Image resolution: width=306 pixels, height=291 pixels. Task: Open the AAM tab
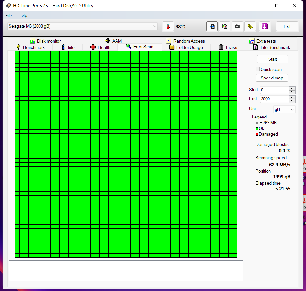point(113,41)
